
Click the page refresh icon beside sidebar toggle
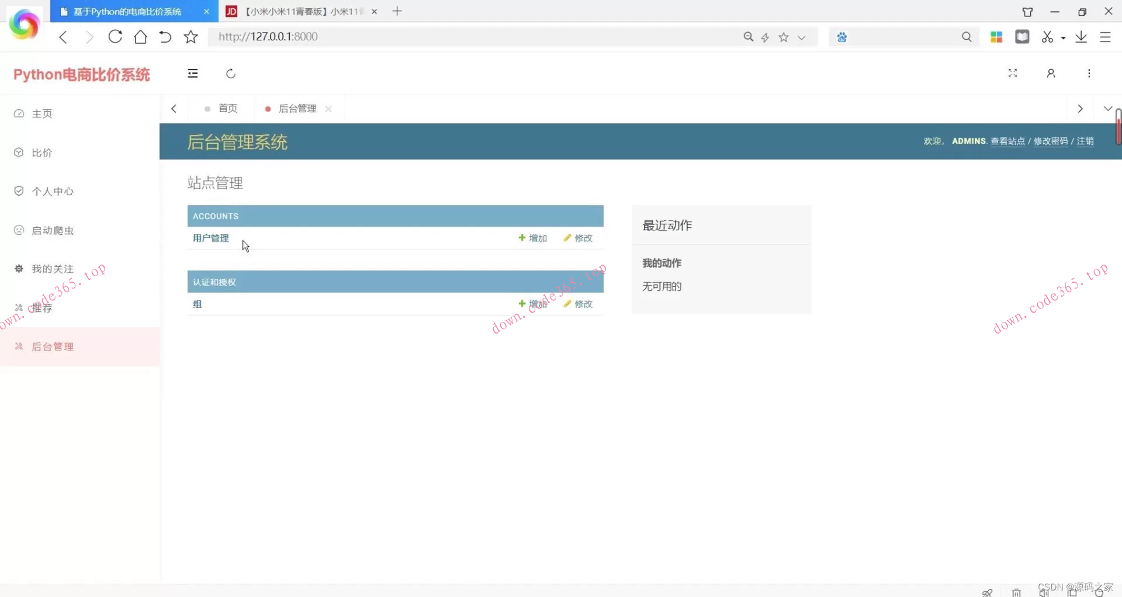pos(231,73)
